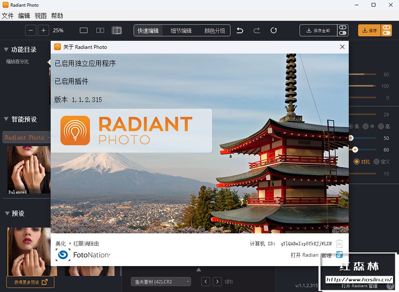This screenshot has height=292, width=399.
Task: Open the Radiant Photo preset group dropdown
Action: (x=26, y=137)
